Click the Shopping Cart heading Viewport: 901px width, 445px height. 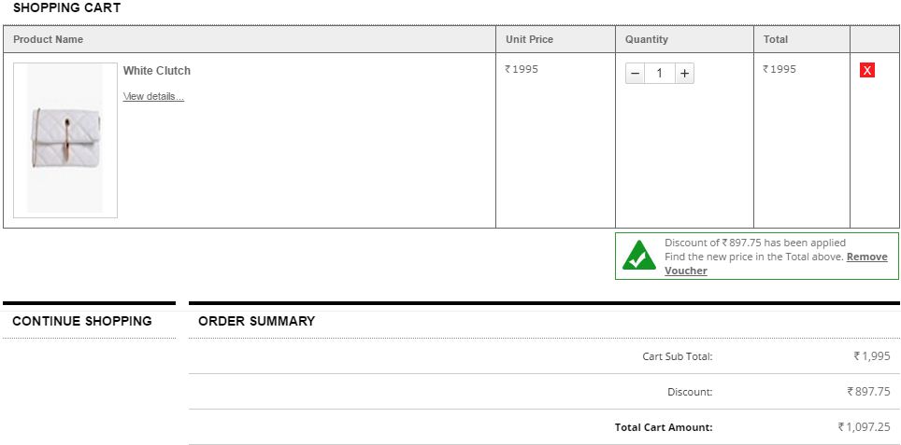(x=66, y=7)
